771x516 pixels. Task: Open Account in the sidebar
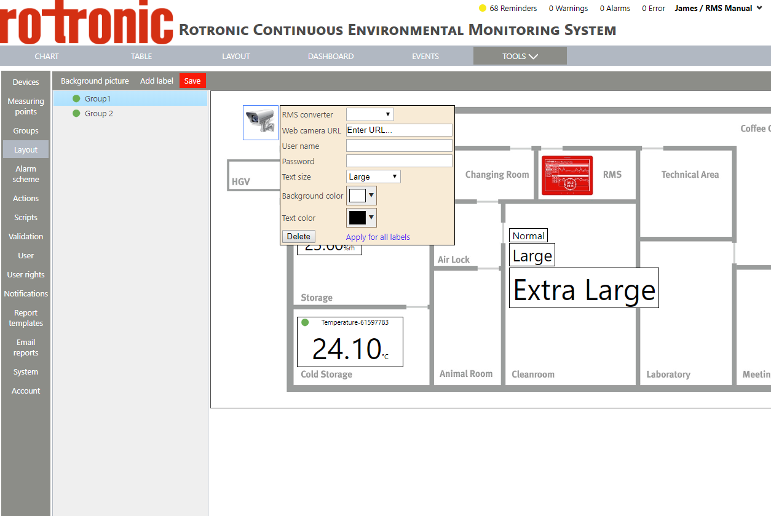(26, 391)
